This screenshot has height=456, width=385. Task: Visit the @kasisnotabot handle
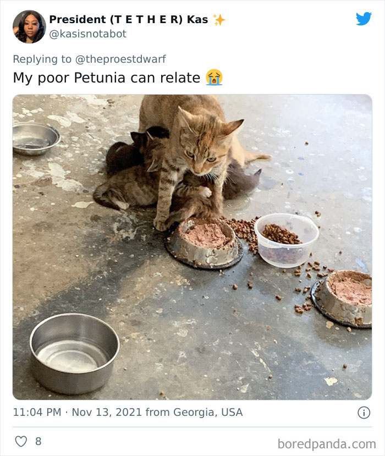[88, 34]
